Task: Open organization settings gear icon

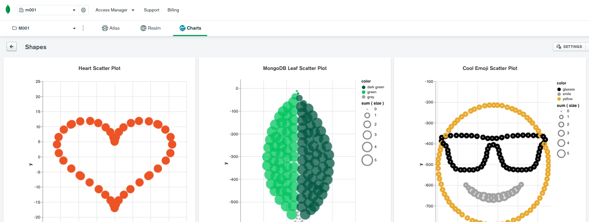Action: pos(83,10)
